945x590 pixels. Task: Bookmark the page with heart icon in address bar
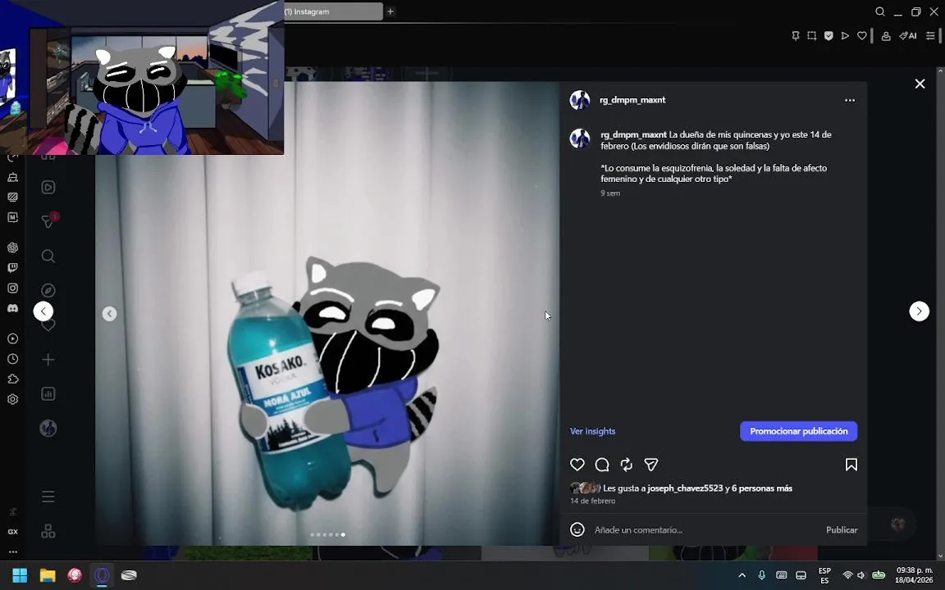tap(862, 36)
